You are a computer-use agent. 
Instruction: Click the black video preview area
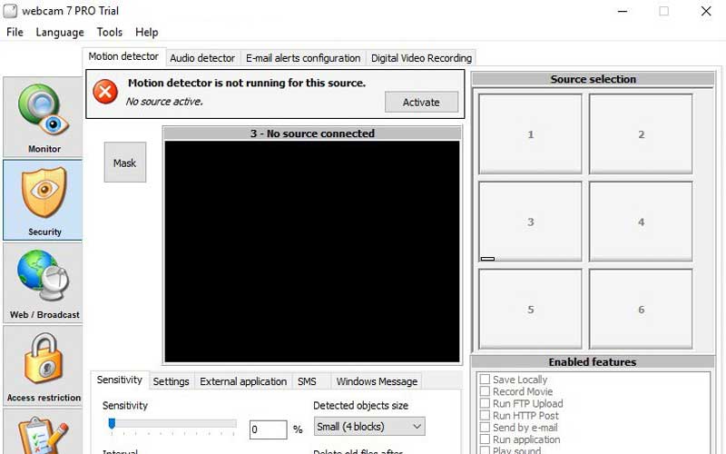312,252
